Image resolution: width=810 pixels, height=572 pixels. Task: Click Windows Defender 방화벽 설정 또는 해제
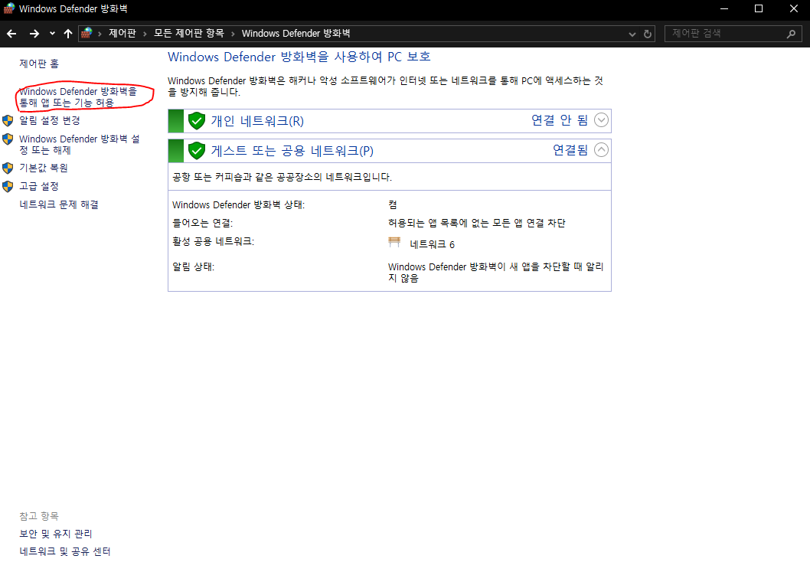point(78,144)
